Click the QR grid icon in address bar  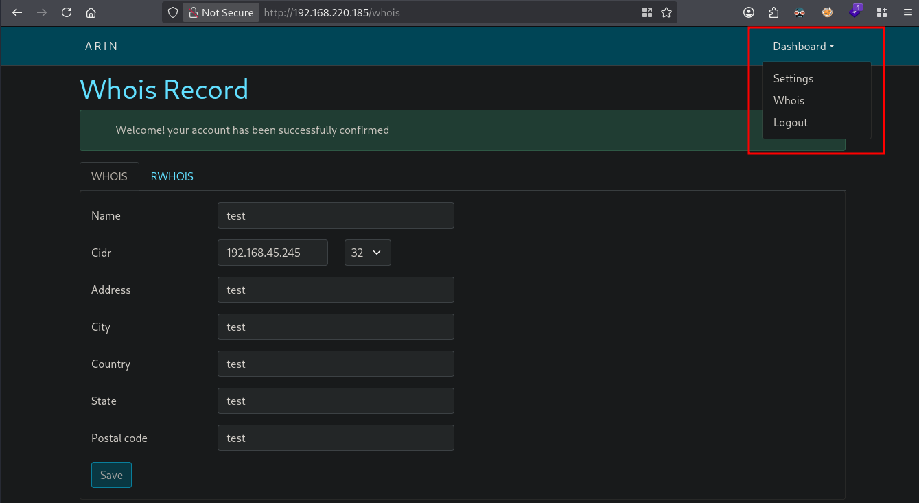click(x=647, y=12)
